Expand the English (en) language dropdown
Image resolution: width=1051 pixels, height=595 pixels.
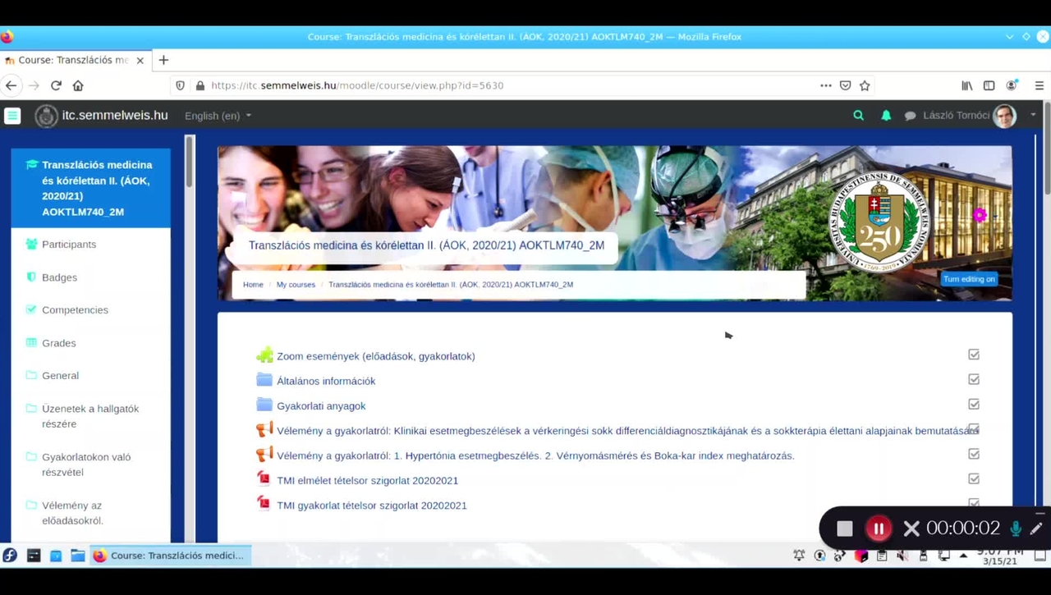click(218, 116)
